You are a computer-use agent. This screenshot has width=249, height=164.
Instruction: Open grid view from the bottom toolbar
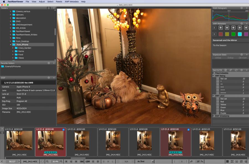click(227, 162)
